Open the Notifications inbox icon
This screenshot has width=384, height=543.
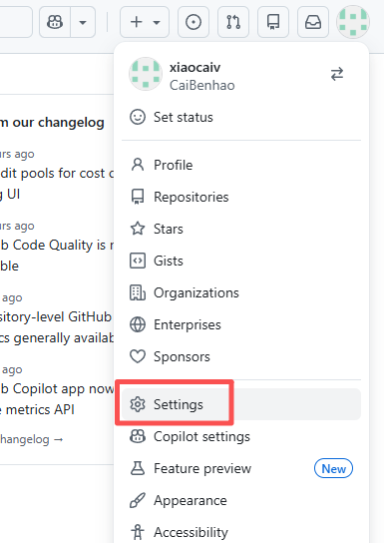coord(313,22)
